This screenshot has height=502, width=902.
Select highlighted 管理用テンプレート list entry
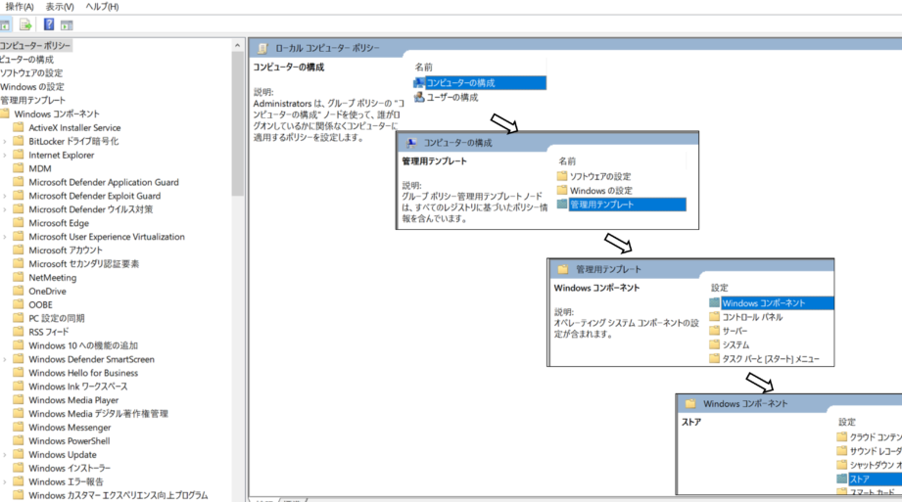point(628,205)
